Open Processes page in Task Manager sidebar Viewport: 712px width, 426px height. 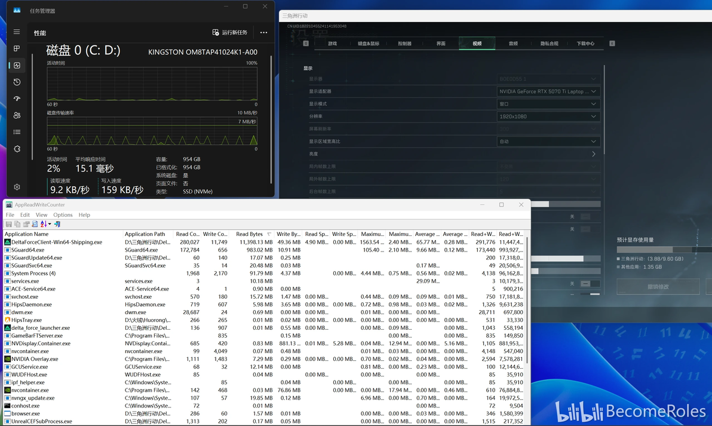pos(17,48)
